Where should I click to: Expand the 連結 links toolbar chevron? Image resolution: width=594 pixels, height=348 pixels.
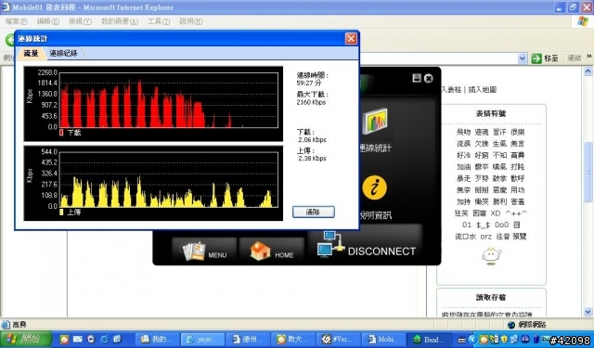[x=589, y=57]
